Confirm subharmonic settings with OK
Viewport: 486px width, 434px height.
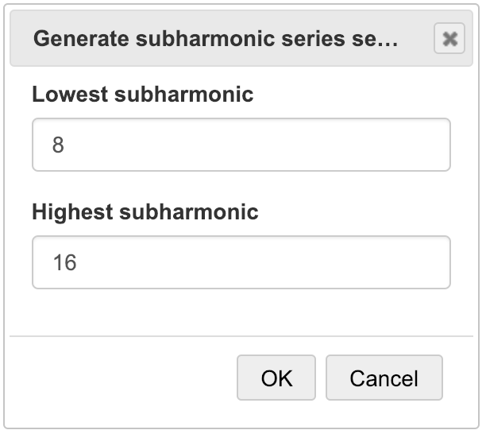click(x=276, y=378)
